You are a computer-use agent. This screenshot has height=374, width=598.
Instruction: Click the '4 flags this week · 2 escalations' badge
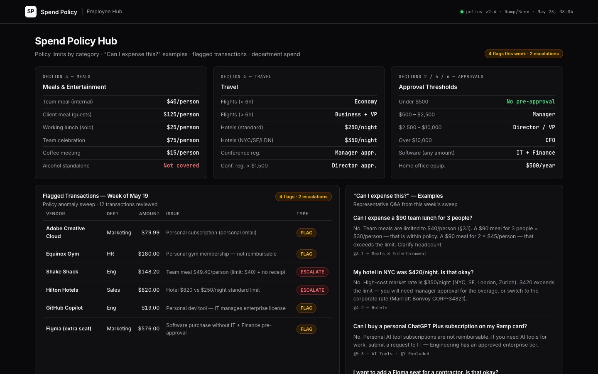point(524,54)
